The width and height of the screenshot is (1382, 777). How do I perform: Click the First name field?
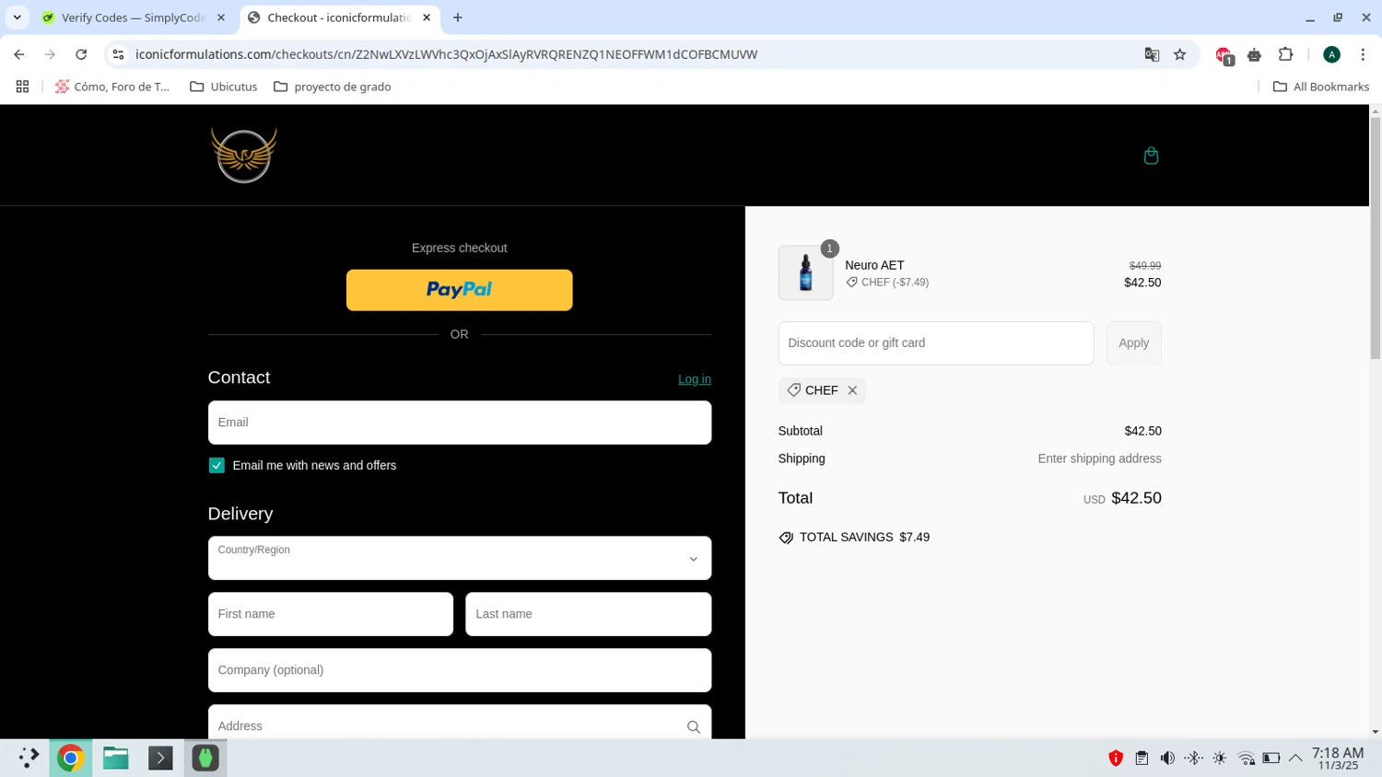pos(331,614)
